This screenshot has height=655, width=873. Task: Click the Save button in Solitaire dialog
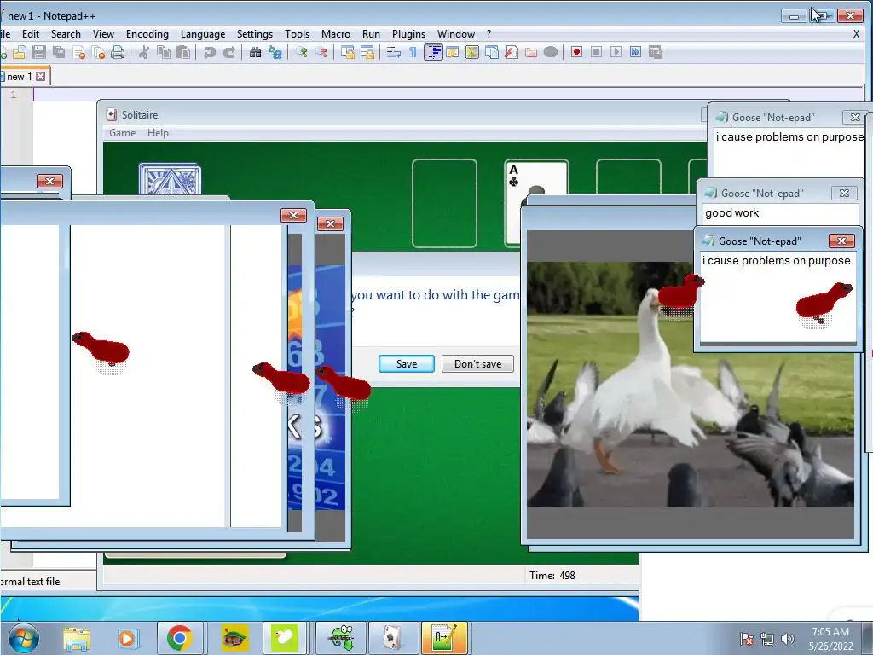(407, 363)
